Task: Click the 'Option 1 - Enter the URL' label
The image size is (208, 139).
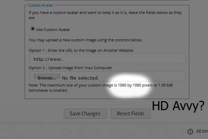Action: (x=81, y=50)
